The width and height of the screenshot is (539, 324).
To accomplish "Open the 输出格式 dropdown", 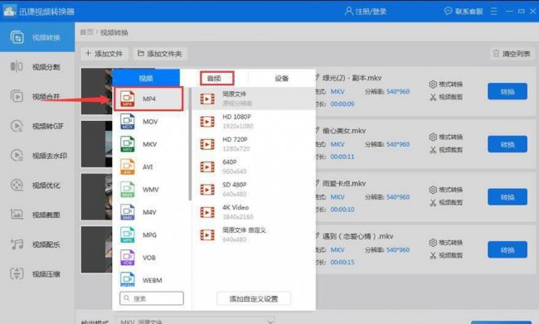I will pyautogui.click(x=195, y=322).
